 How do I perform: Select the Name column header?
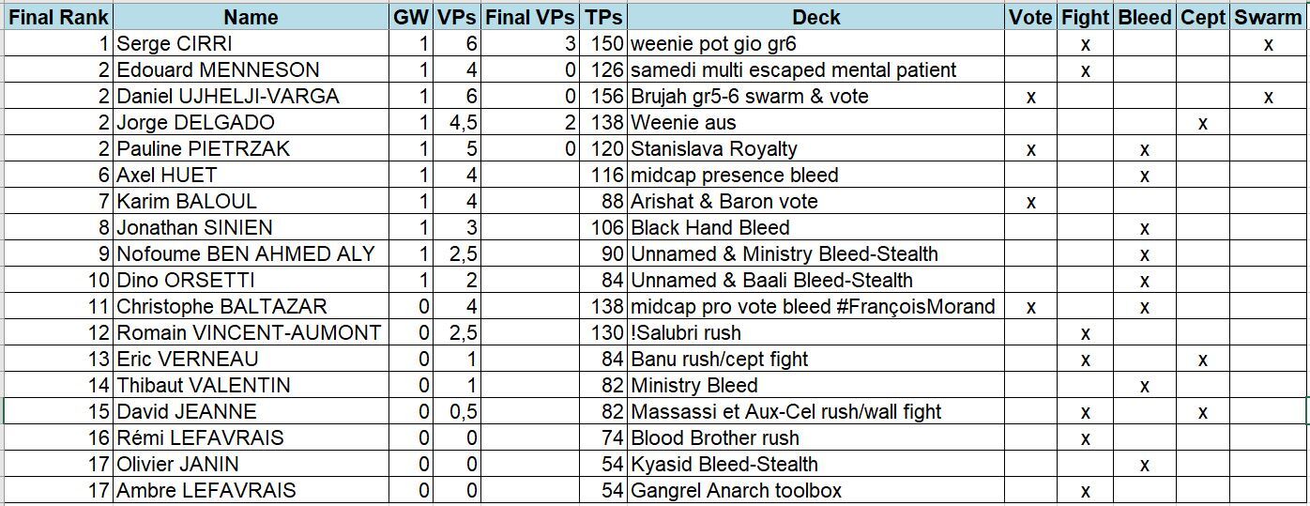(x=251, y=17)
